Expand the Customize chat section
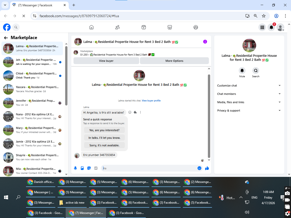Image resolution: width=291 pixels, height=218 pixels. click(x=249, y=86)
